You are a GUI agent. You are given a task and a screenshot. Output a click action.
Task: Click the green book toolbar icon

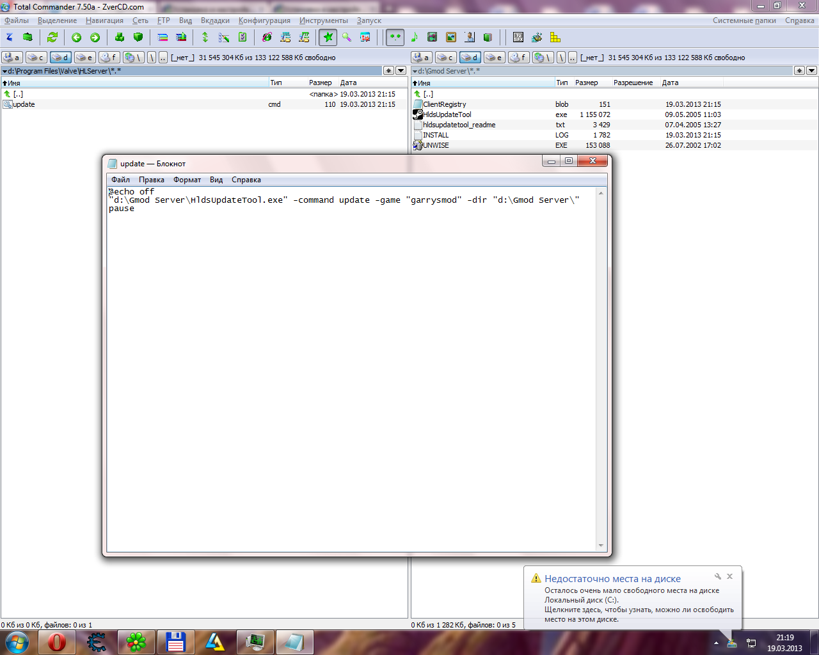tap(488, 37)
